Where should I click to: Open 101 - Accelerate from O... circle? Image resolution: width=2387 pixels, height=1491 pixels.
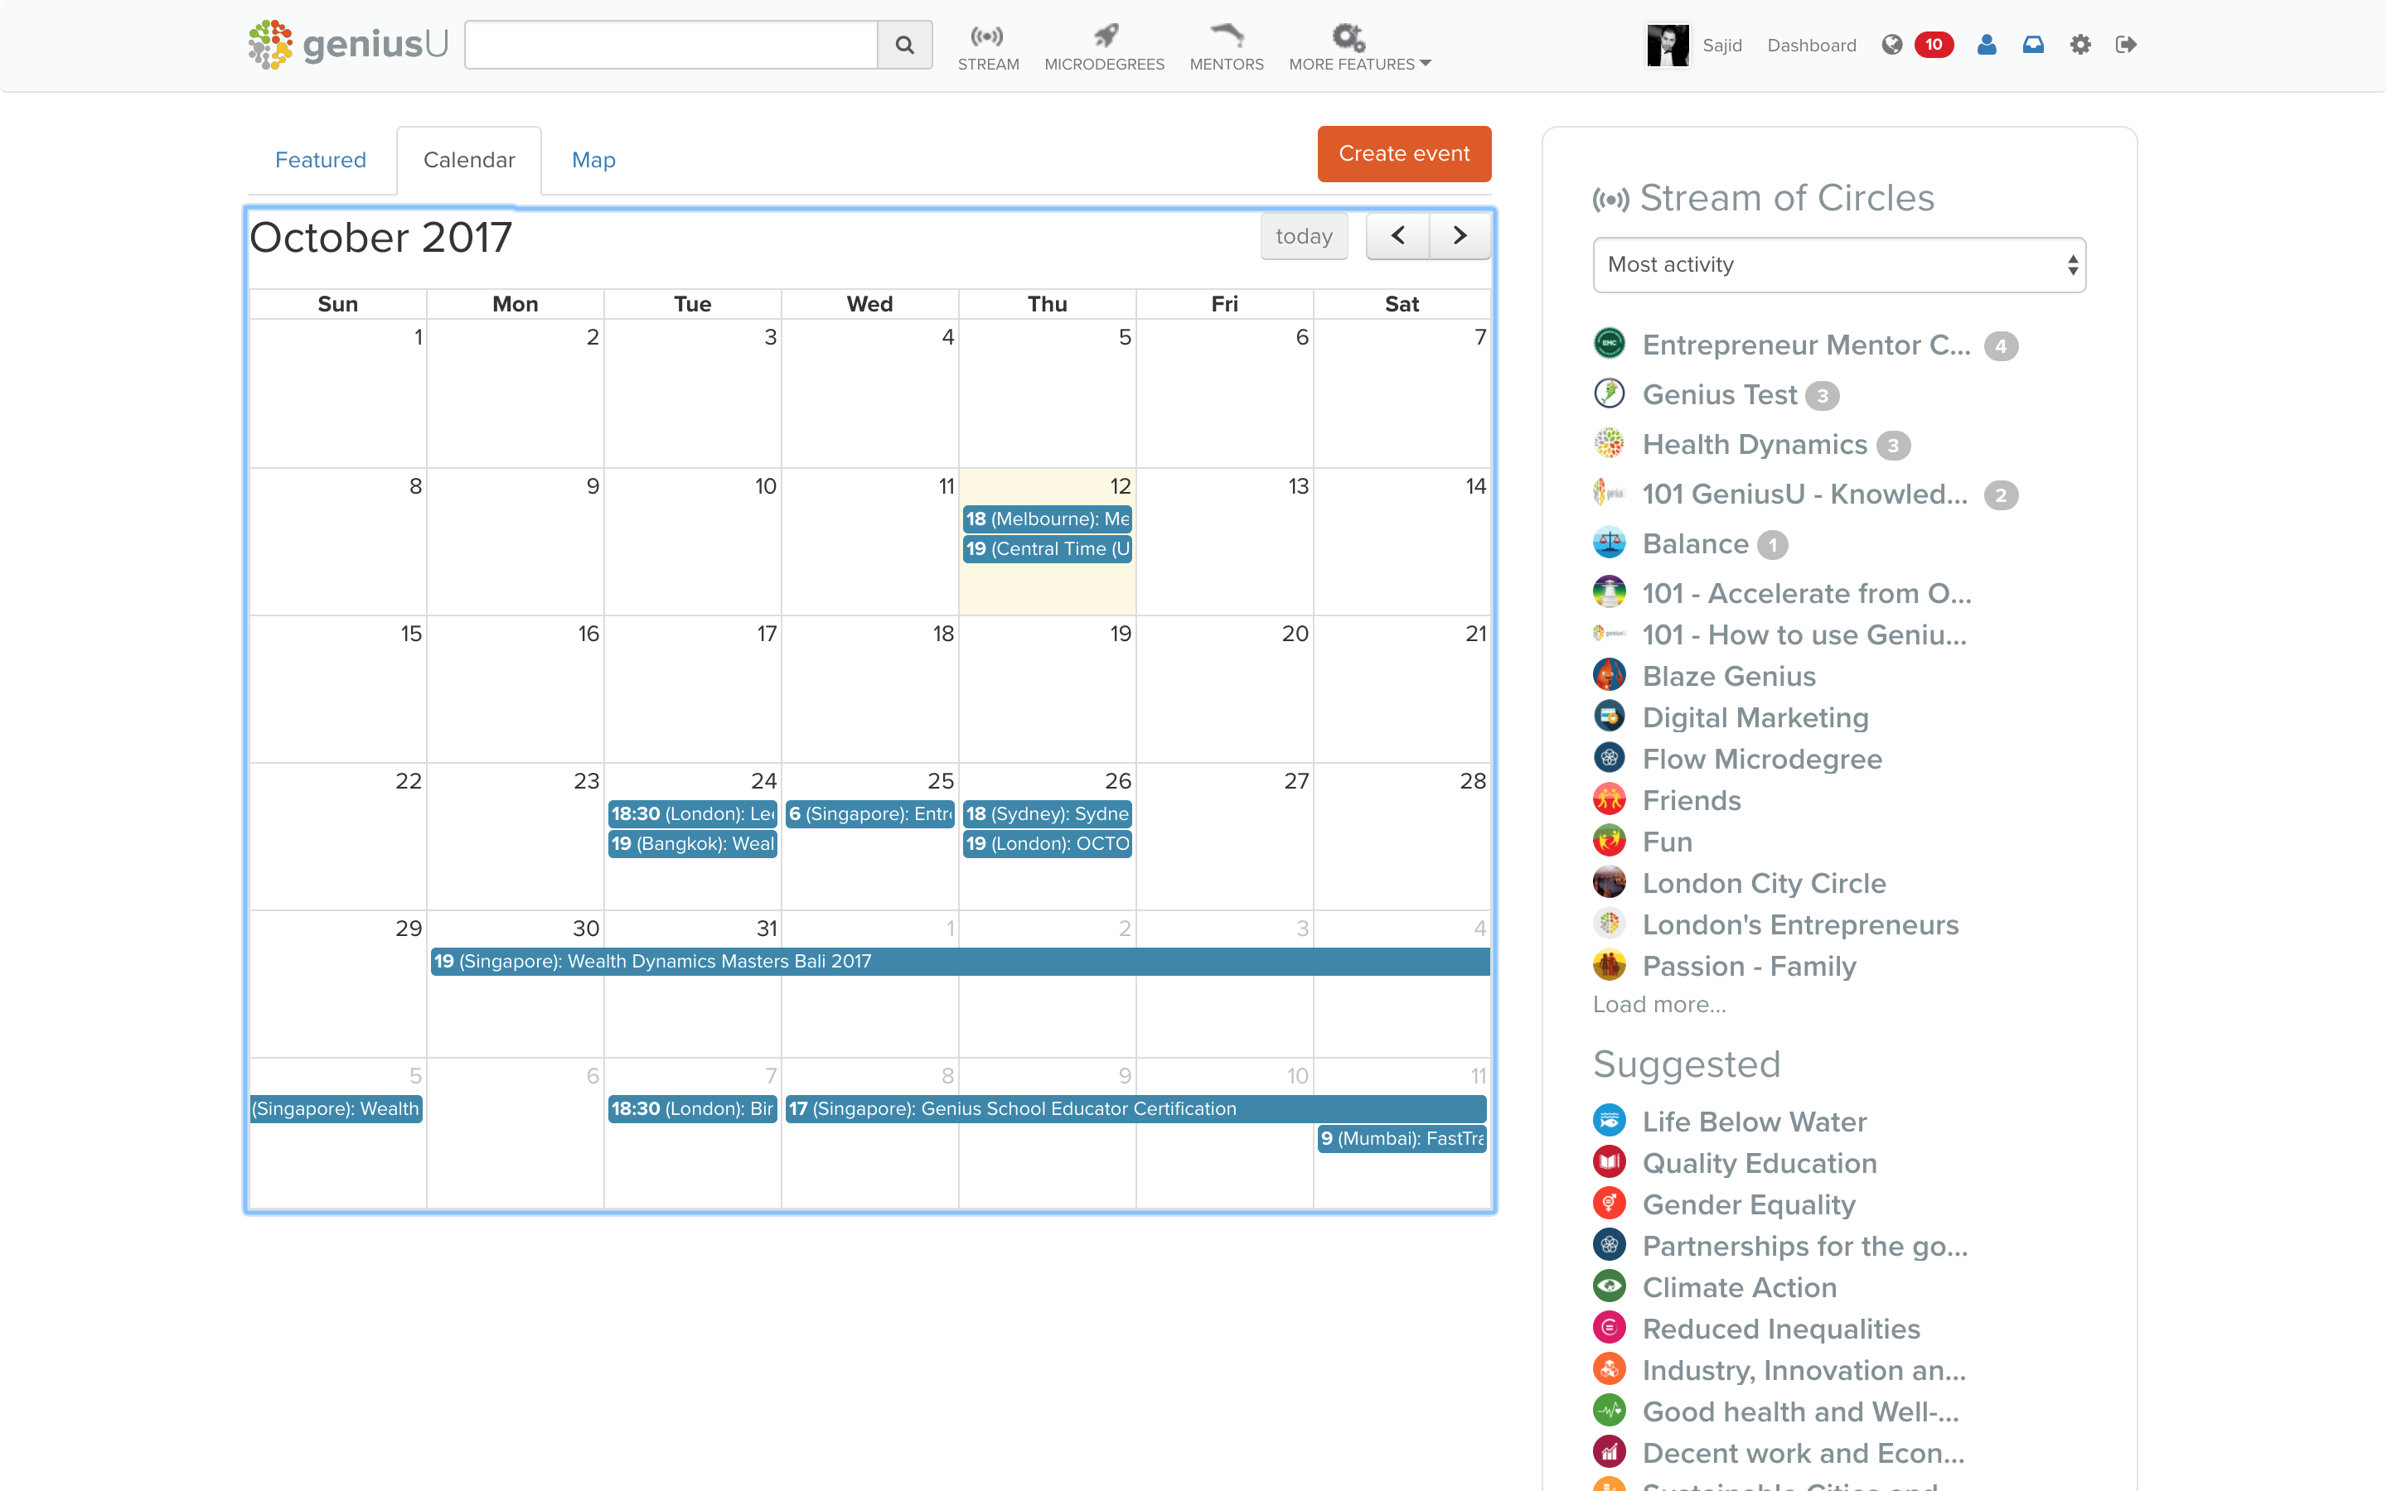(1806, 594)
